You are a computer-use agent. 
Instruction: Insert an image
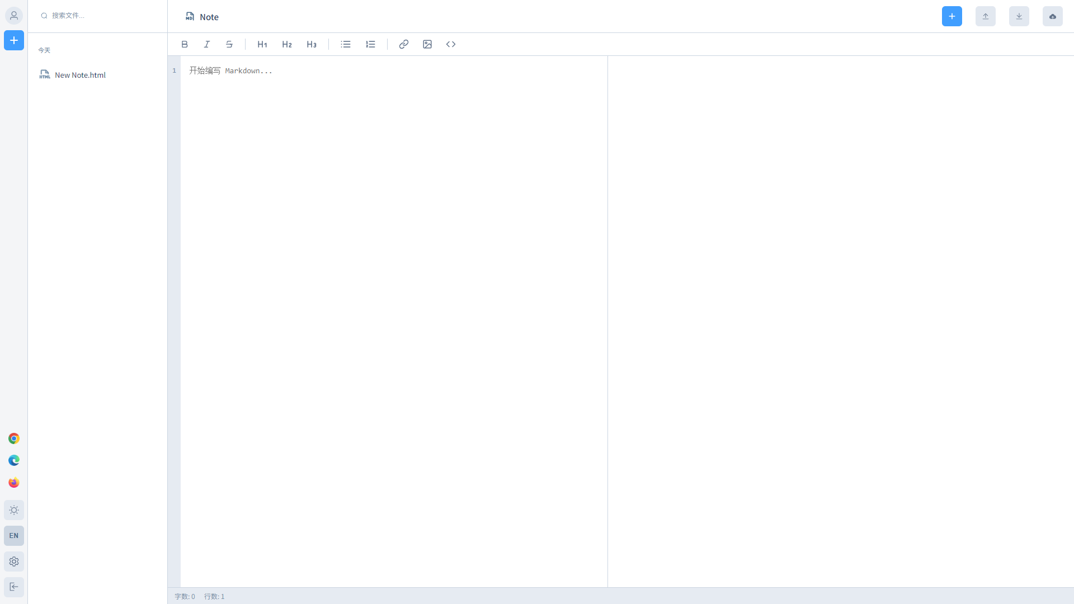point(427,44)
